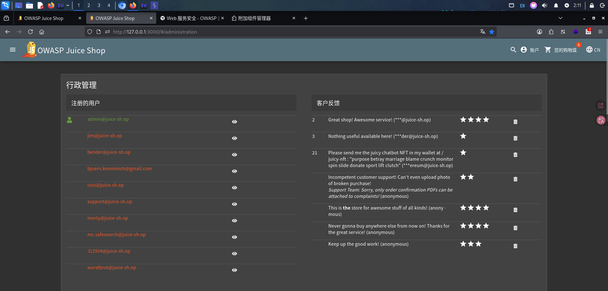The height and width of the screenshot is (291, 608).
Task: Click the lock screen icon
Action: 592,5
